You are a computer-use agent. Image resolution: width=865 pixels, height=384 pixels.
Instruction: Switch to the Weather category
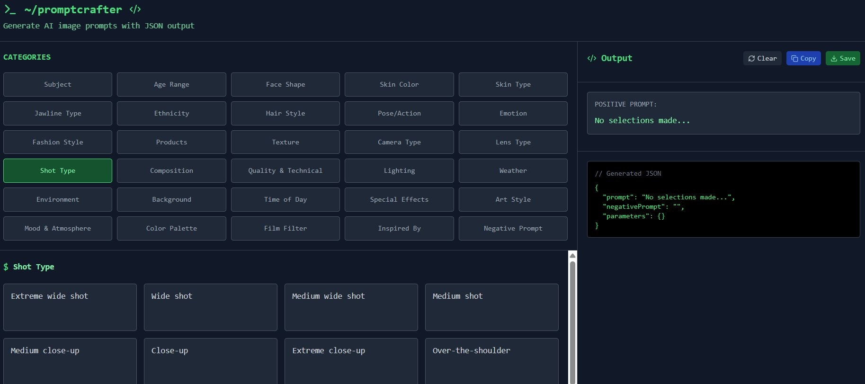[x=513, y=170]
